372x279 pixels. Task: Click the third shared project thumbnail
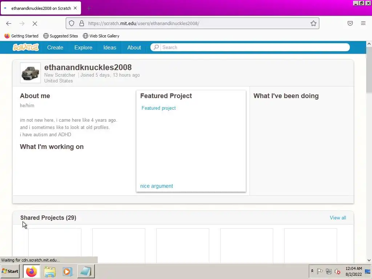tap(183, 245)
